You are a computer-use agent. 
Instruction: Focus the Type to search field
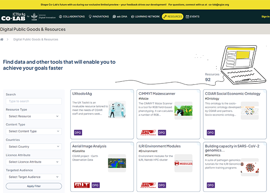point(34,101)
